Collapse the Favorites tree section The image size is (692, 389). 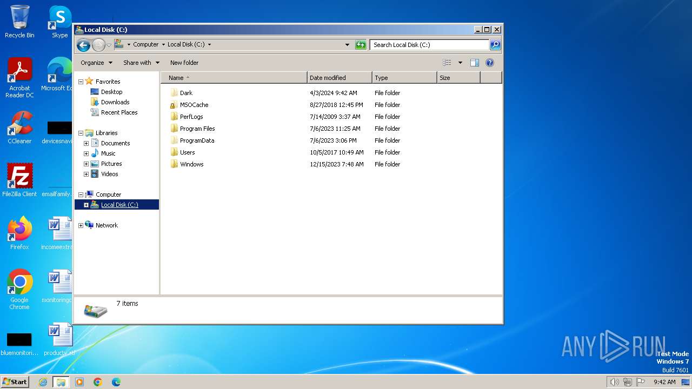click(81, 82)
